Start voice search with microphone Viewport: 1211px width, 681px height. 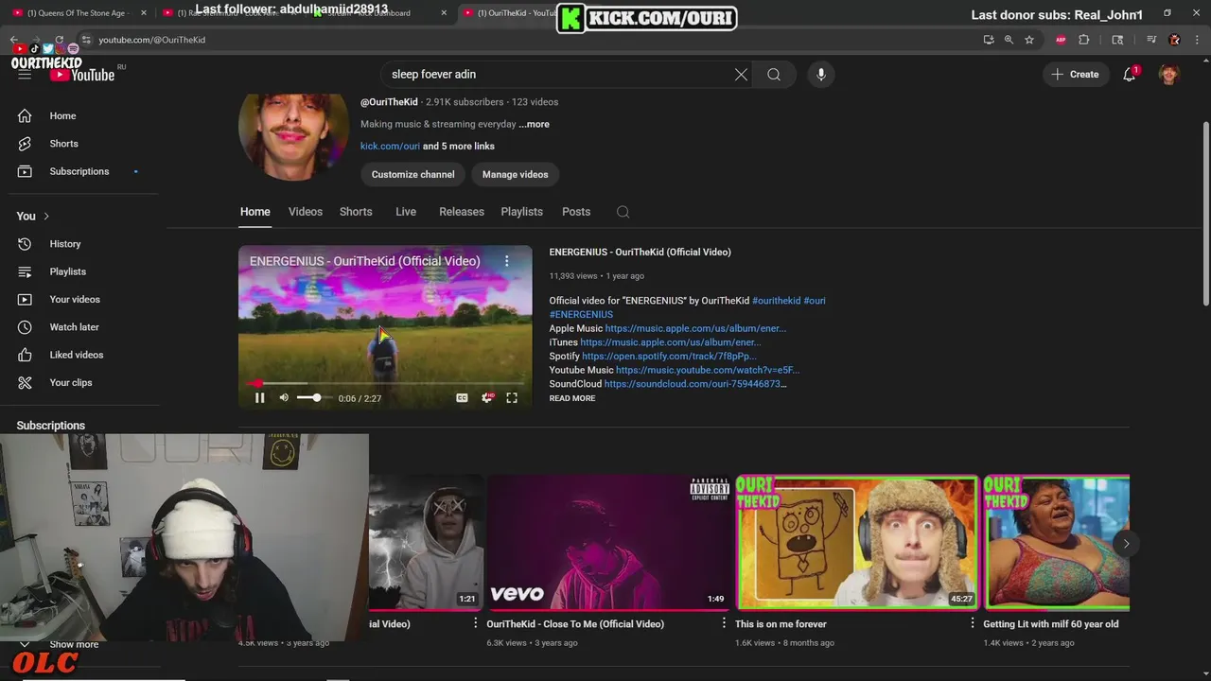click(x=820, y=75)
